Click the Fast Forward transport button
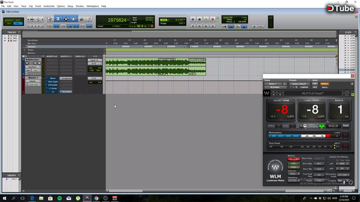Image resolution: width=360 pixels, height=202 pixels. click(206, 26)
